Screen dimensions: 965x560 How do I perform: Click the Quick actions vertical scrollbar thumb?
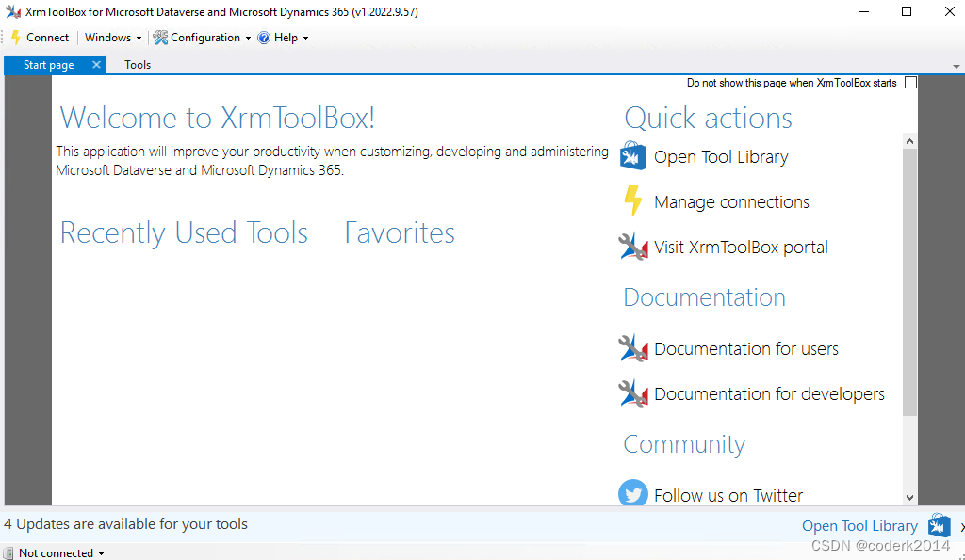click(x=909, y=282)
